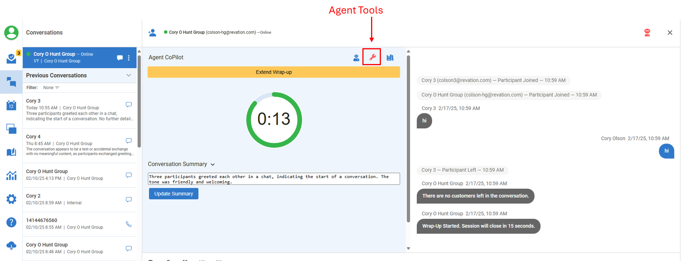Collapse the Previous Conversations section
The width and height of the screenshot is (681, 261).
(x=129, y=75)
